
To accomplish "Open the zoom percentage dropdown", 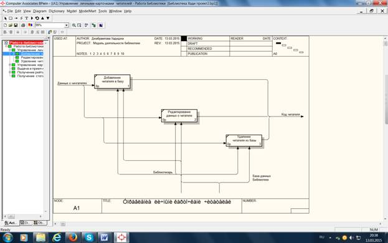I will point(67,26).
